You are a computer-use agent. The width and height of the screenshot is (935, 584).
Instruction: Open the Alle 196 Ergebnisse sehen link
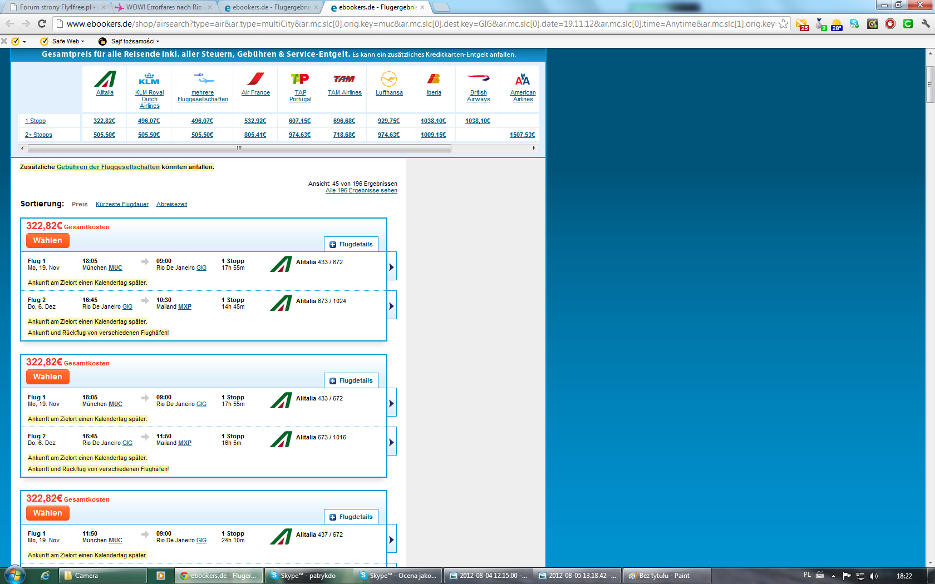(361, 190)
